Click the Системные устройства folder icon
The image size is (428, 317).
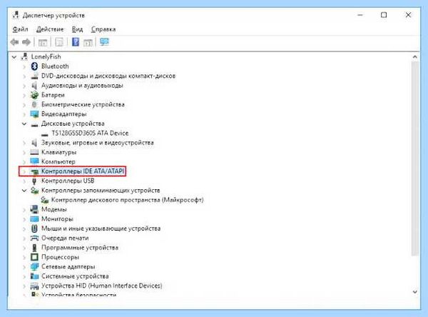pyautogui.click(x=34, y=276)
